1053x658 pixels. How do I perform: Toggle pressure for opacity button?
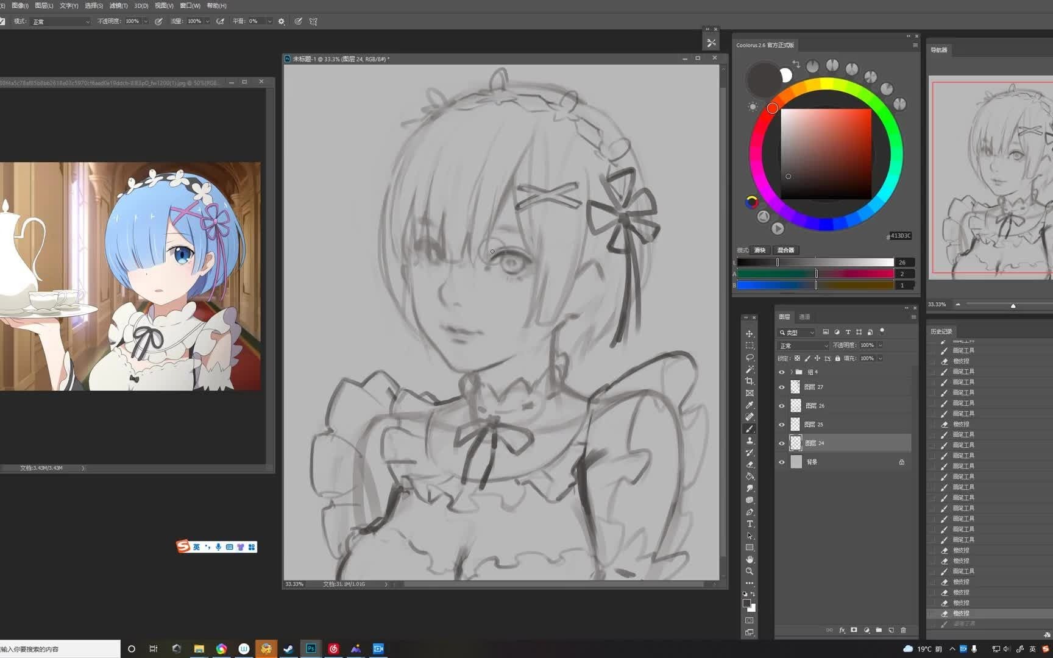(158, 21)
